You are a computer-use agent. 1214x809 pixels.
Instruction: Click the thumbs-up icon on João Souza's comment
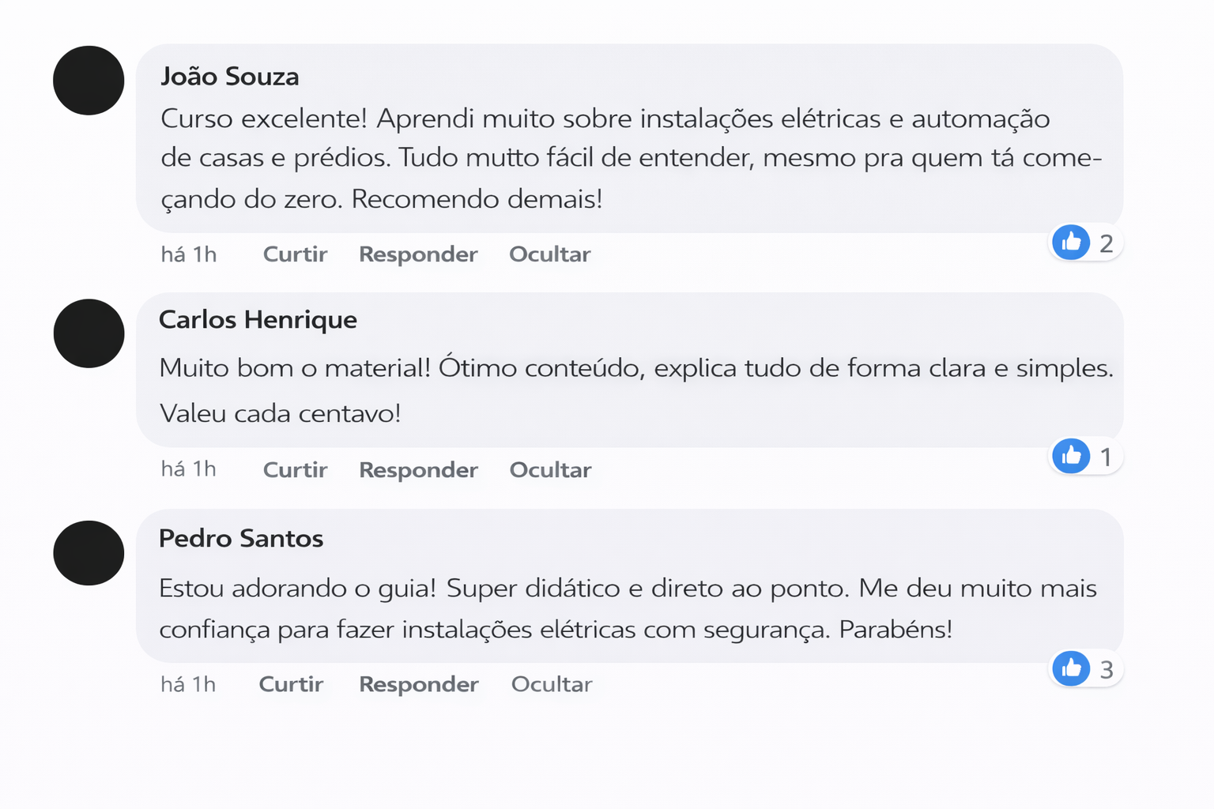point(1071,243)
